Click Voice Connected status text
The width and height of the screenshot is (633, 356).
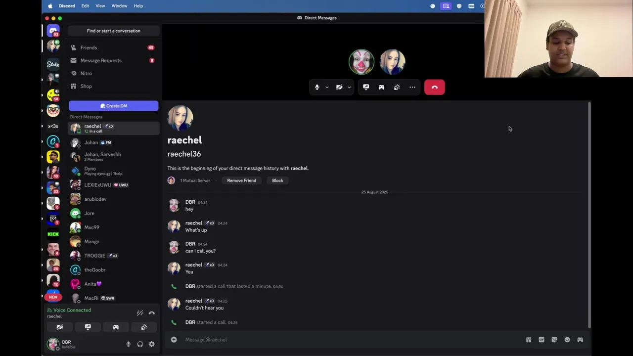pyautogui.click(x=72, y=310)
